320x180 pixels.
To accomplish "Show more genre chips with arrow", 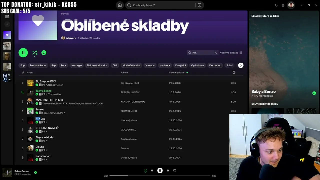I will 241,65.
